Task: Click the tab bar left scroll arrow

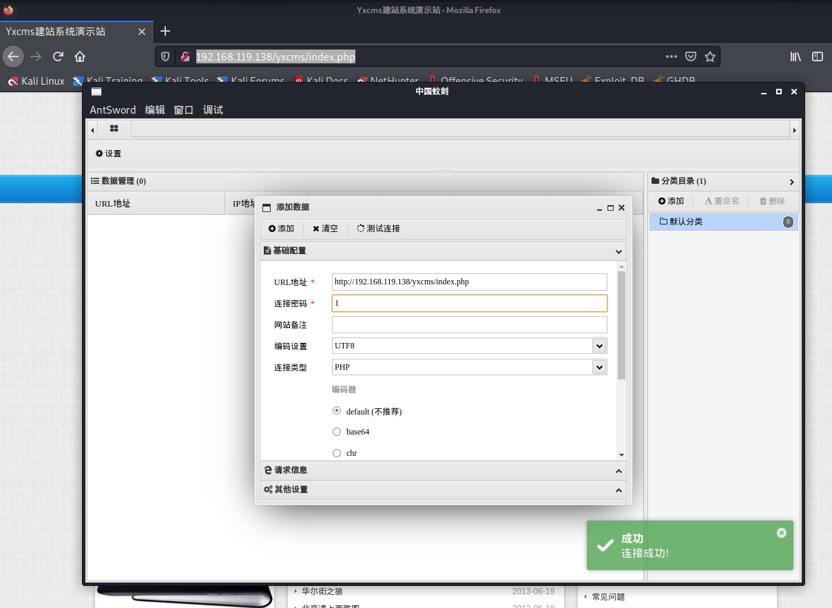Action: click(92, 129)
